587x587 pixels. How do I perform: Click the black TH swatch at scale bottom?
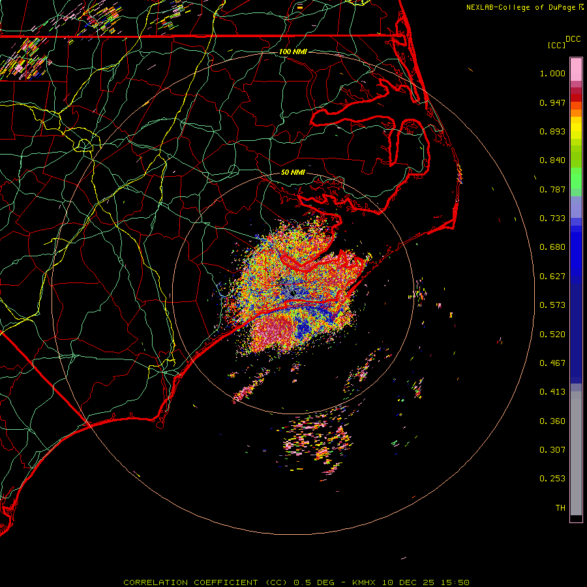[x=576, y=519]
